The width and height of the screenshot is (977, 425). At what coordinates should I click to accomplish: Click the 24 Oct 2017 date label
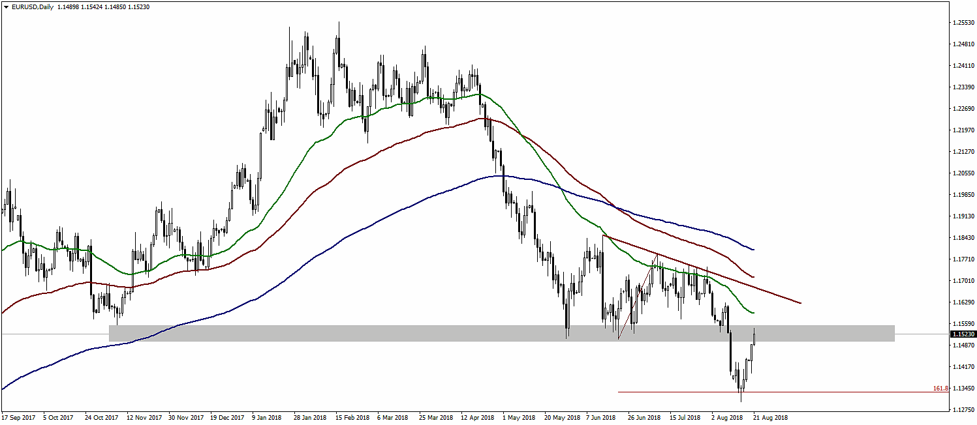point(102,418)
